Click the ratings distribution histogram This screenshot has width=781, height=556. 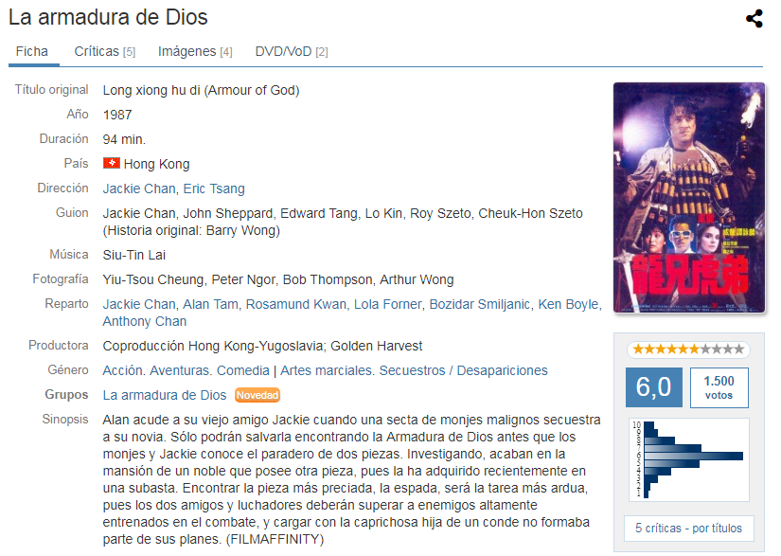click(x=688, y=459)
